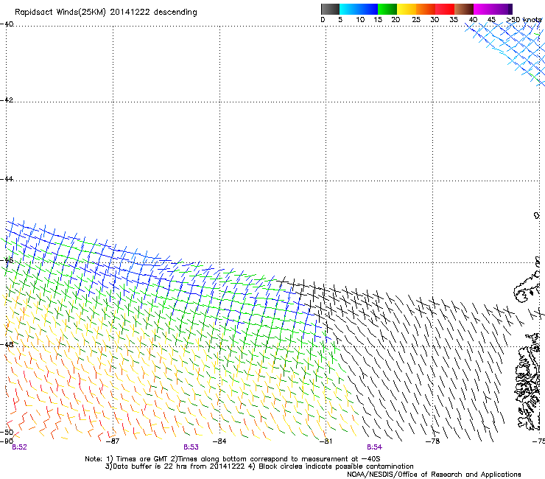Click the purple 8:53 time marker
Viewport: 545px width, 479px height.
(x=191, y=447)
